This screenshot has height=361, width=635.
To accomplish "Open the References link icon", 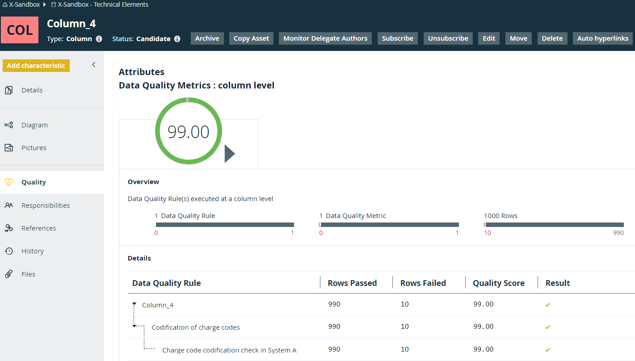I will [8, 228].
